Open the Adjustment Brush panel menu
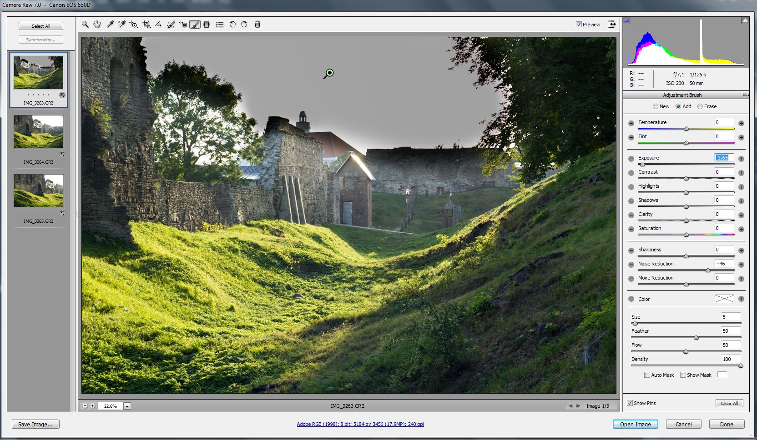 pyautogui.click(x=745, y=95)
